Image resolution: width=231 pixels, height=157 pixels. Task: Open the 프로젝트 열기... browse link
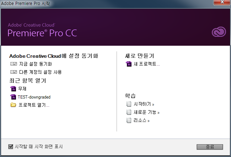click(34, 105)
